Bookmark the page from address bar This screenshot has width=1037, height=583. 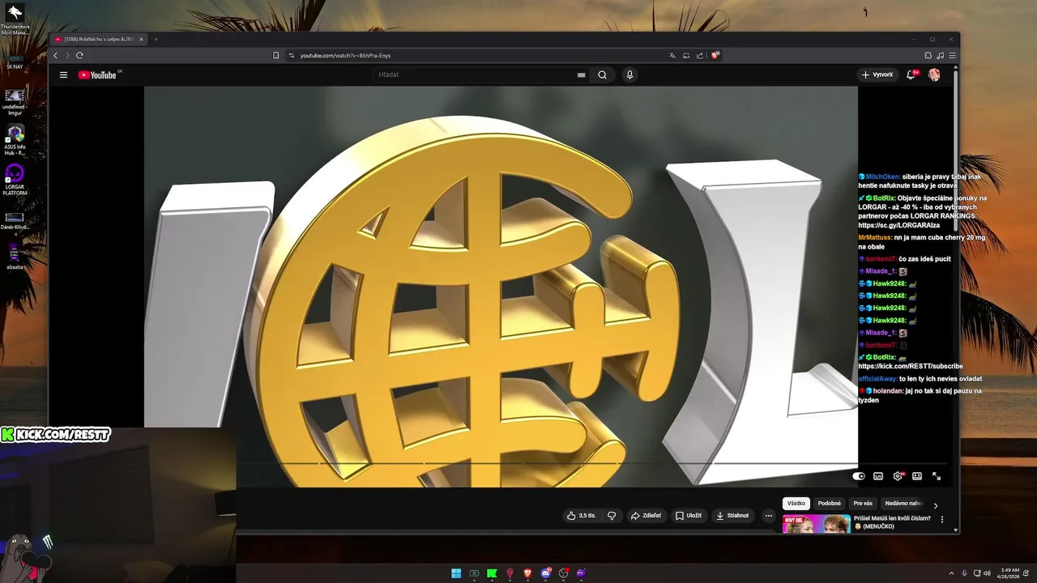[275, 55]
